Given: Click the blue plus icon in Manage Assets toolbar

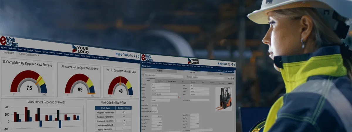Looking at the screenshot, I should tap(219, 63).
